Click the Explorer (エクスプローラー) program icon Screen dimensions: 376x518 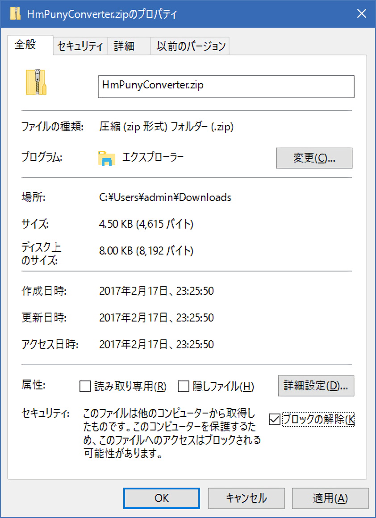tap(107, 158)
